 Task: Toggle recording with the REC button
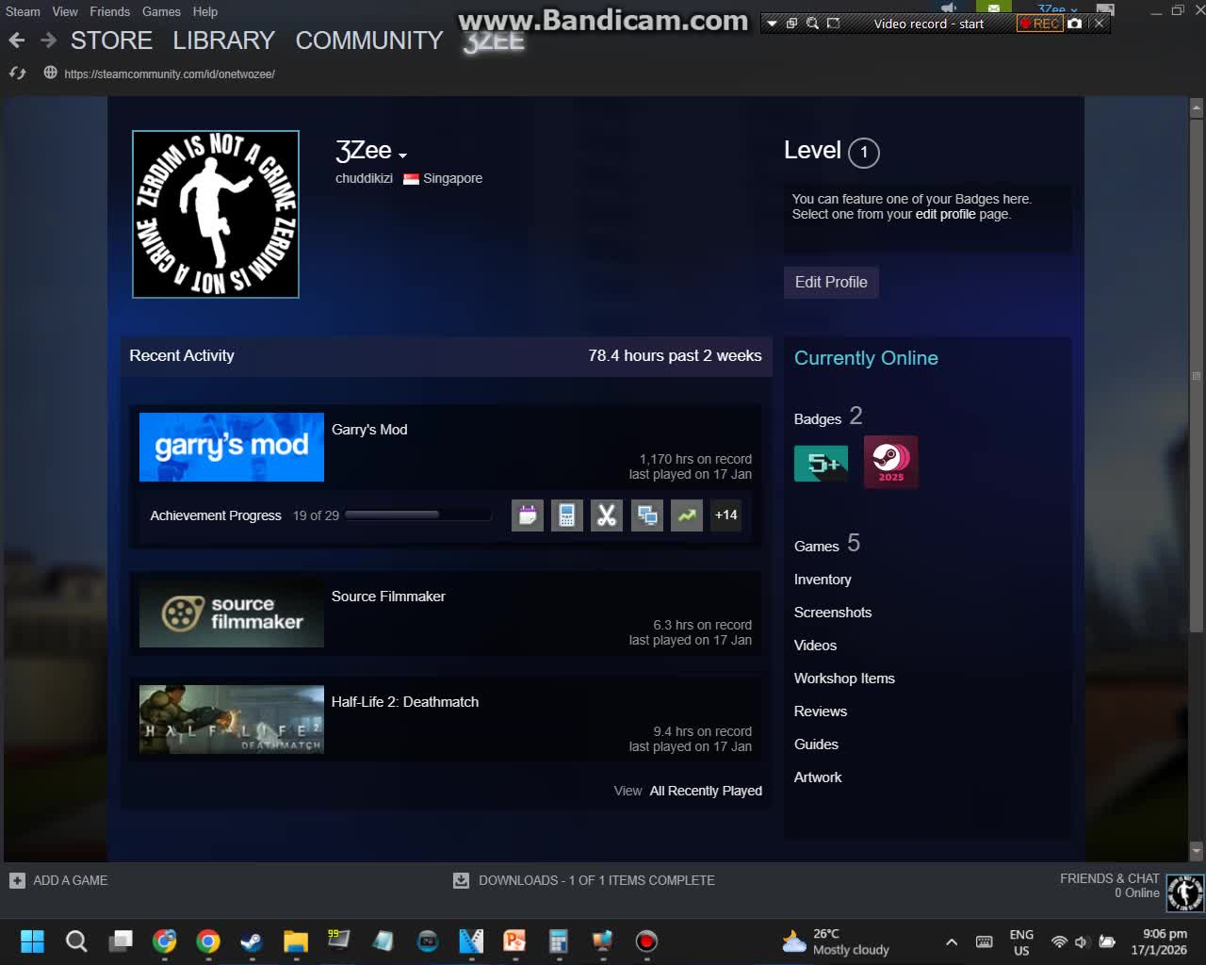pyautogui.click(x=1040, y=24)
